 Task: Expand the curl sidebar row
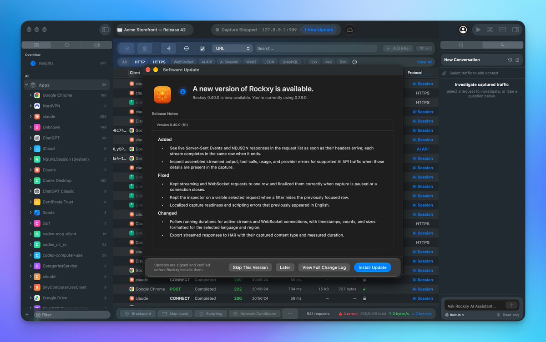click(30, 223)
